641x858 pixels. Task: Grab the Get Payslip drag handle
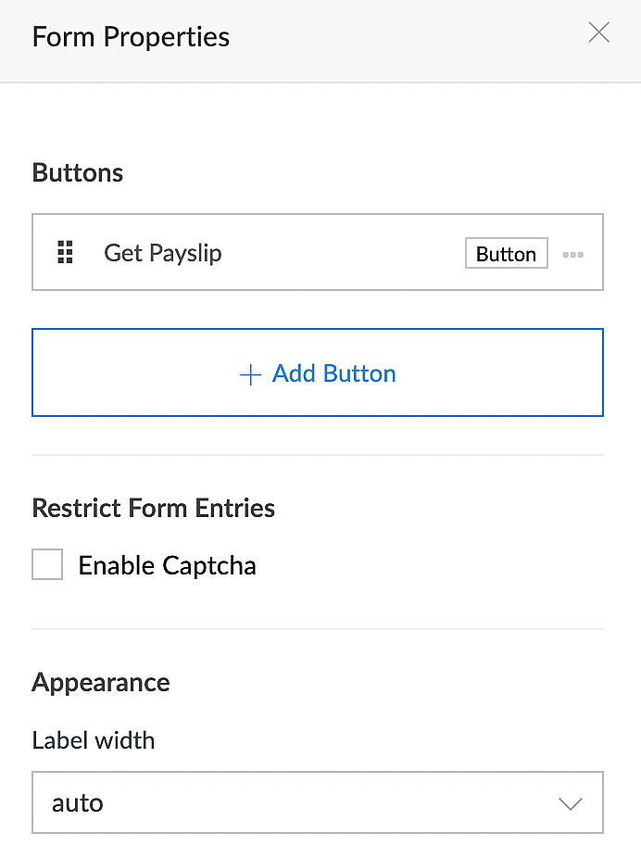[65, 252]
